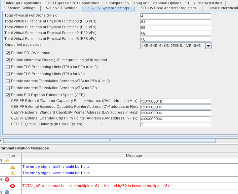Open the Interrupt Capabilities tab
This screenshot has width=238, height=194.
coord(23,3)
